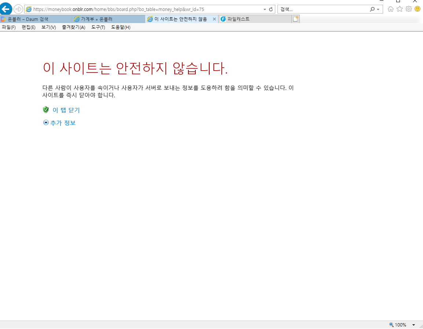This screenshot has height=329, width=423.
Task: Click the search magnifier icon
Action: (372, 9)
